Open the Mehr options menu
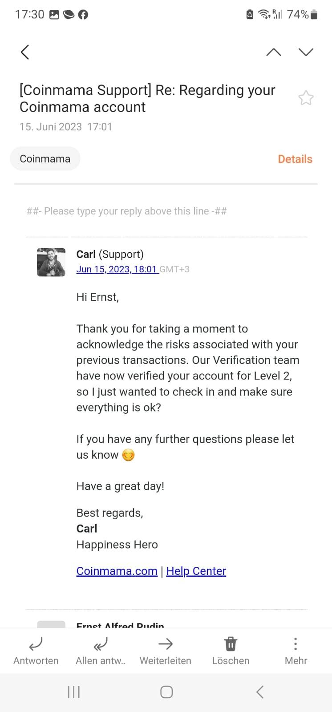332x712 pixels. point(296,651)
